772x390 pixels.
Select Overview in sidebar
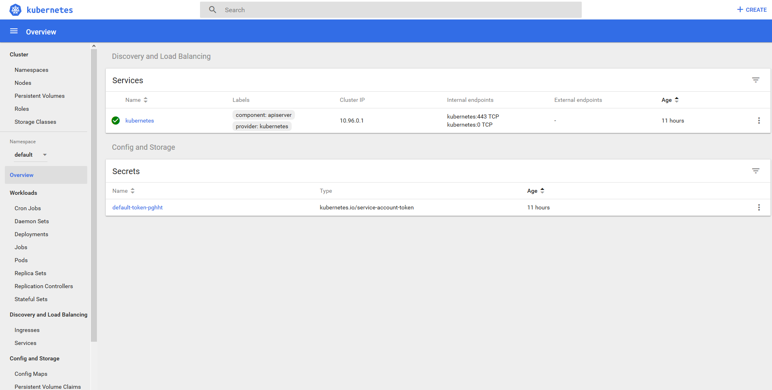click(x=46, y=175)
